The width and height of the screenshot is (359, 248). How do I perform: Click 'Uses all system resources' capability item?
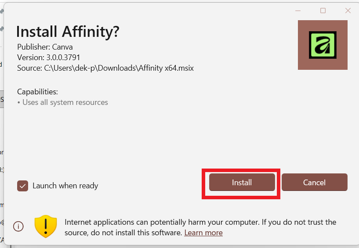pos(65,102)
